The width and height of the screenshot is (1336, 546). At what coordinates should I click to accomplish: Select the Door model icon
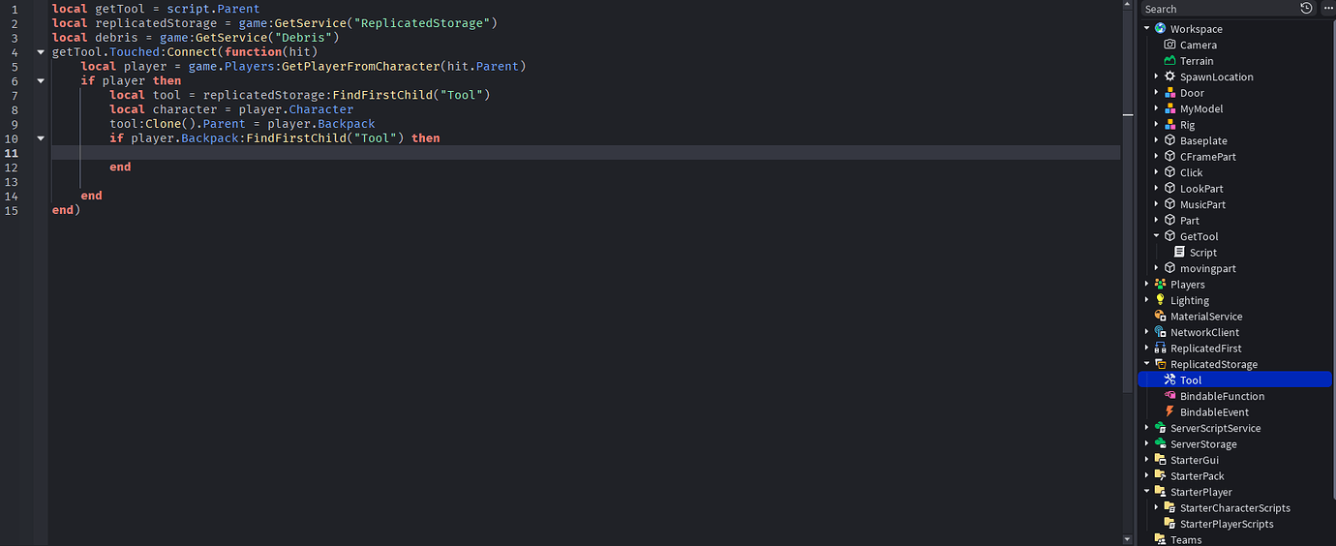click(x=1169, y=93)
